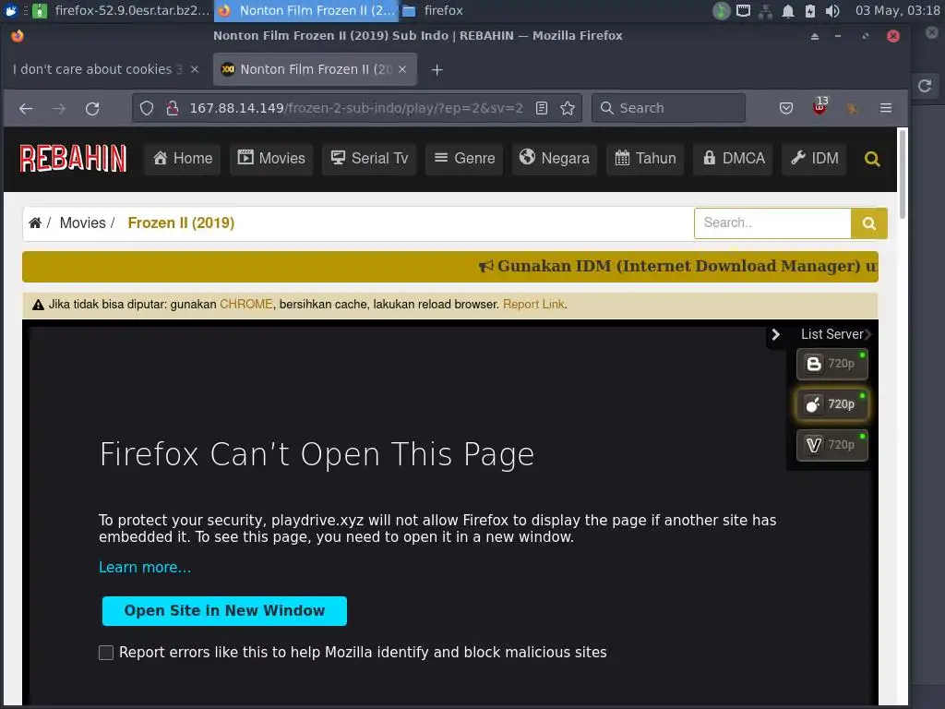Click the scrolling IDM announcement banner
The height and width of the screenshot is (709, 945).
click(x=450, y=267)
